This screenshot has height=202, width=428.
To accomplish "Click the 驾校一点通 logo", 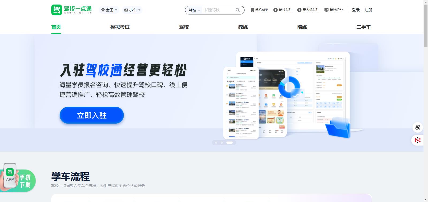I will click(71, 10).
